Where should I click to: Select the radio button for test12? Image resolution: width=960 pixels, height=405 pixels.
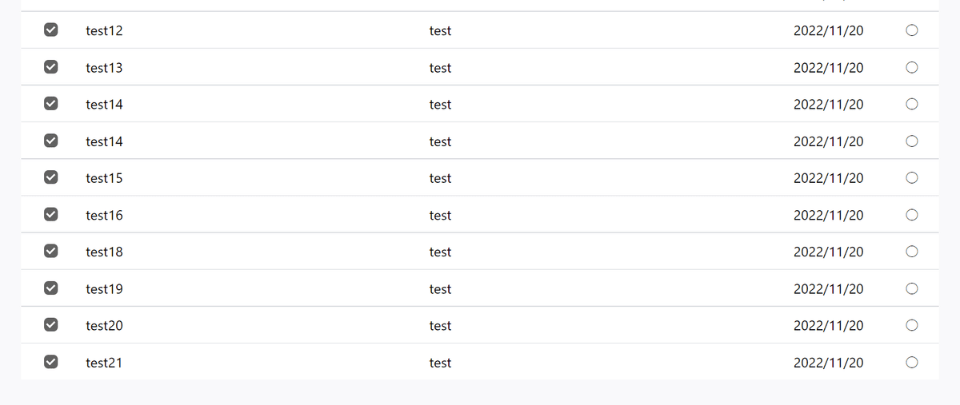[x=911, y=30]
